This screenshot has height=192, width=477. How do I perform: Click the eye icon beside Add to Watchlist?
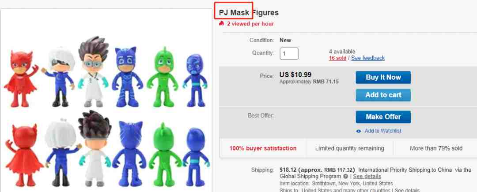[359, 131]
